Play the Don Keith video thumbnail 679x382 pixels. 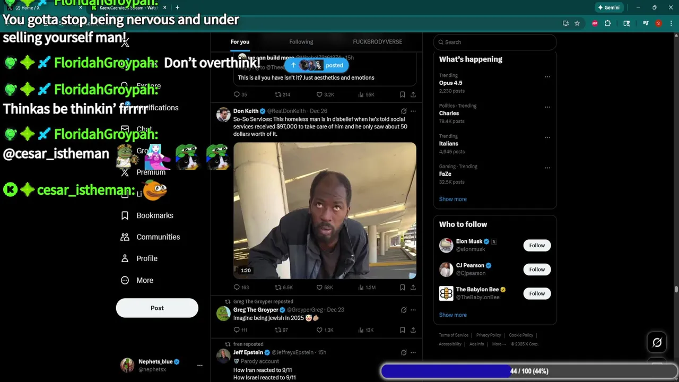[325, 210]
